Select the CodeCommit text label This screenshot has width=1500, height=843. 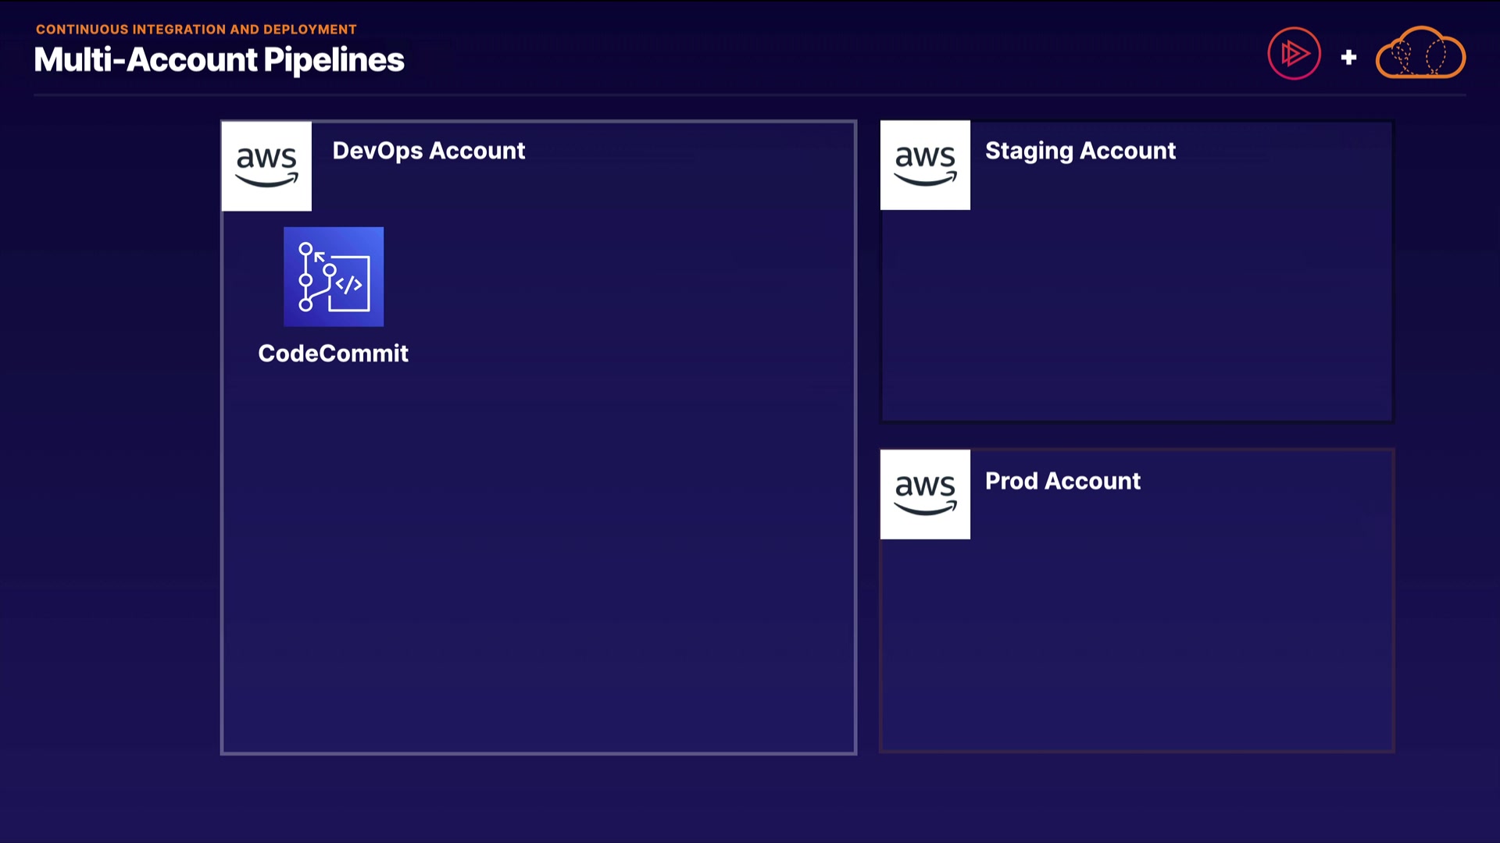click(333, 354)
